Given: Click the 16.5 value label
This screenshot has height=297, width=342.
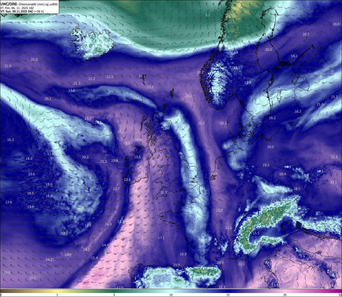Looking at the screenshot, I should tap(164, 193).
